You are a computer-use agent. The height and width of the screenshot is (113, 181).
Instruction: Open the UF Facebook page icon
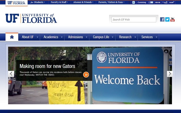pyautogui.click(x=162, y=19)
